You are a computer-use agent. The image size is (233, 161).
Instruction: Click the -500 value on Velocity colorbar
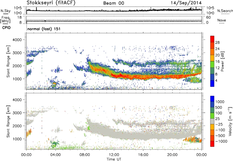click(x=220, y=136)
